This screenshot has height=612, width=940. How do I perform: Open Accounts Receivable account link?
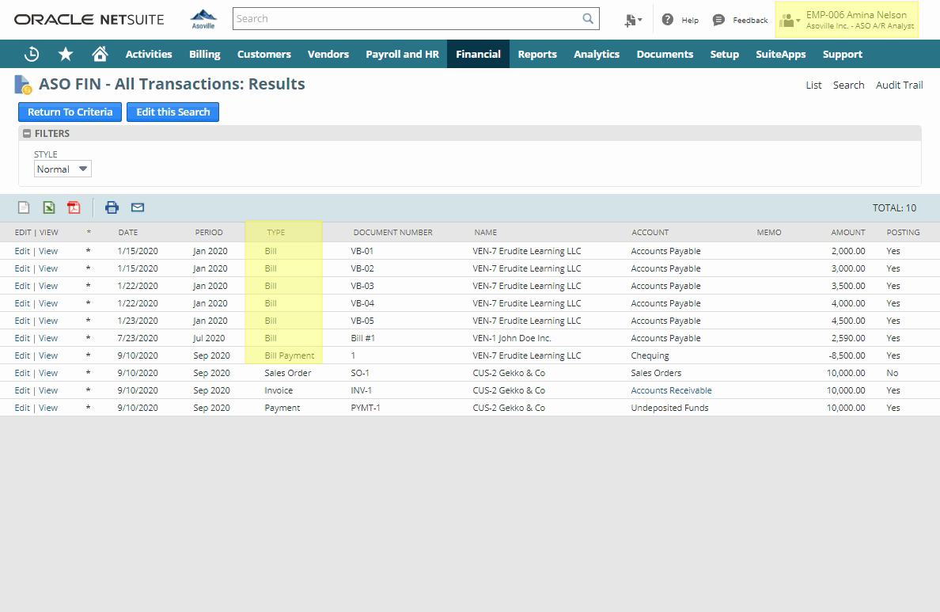(672, 390)
